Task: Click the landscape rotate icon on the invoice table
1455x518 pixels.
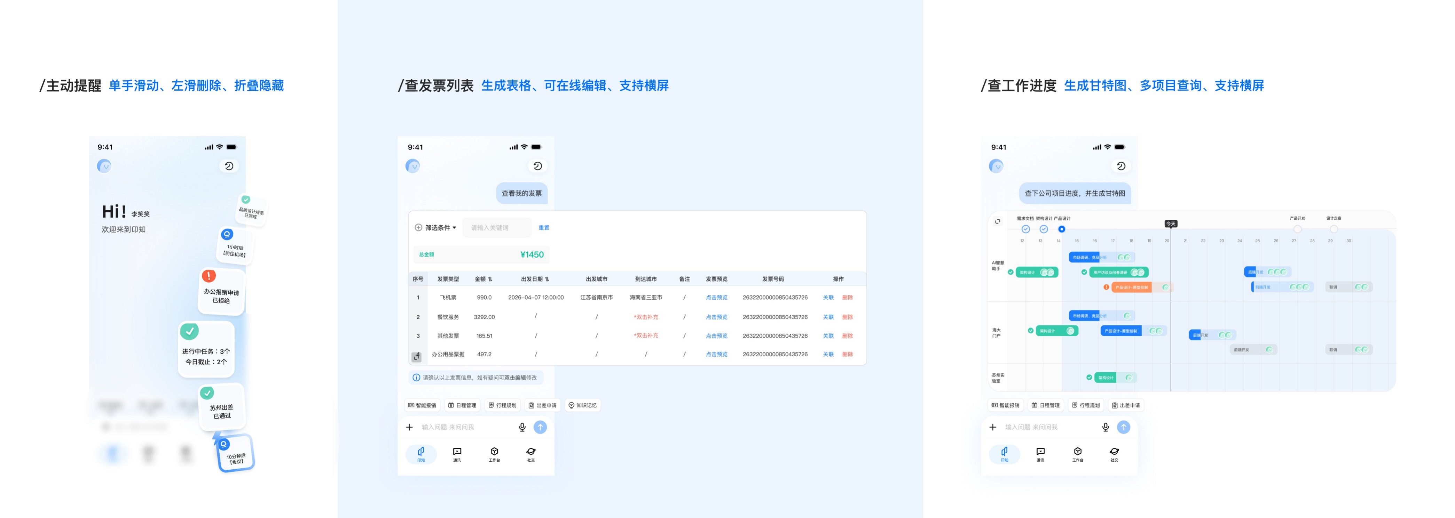Action: 416,357
